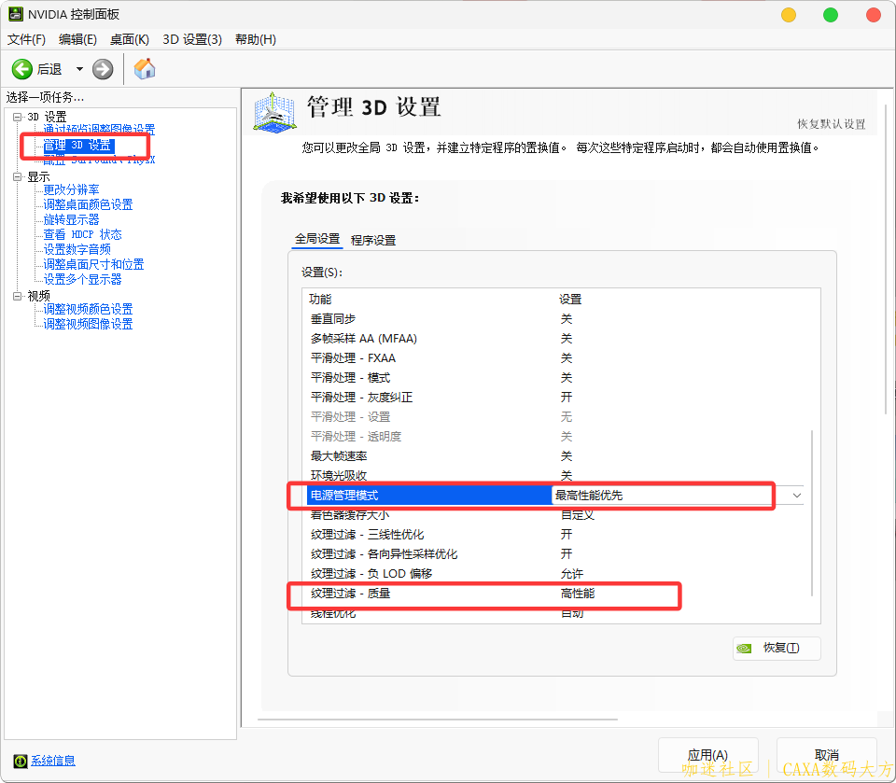The height and width of the screenshot is (783, 896).
Task: Select the 纹理过滤 - 质量 row
Action: click(x=556, y=594)
